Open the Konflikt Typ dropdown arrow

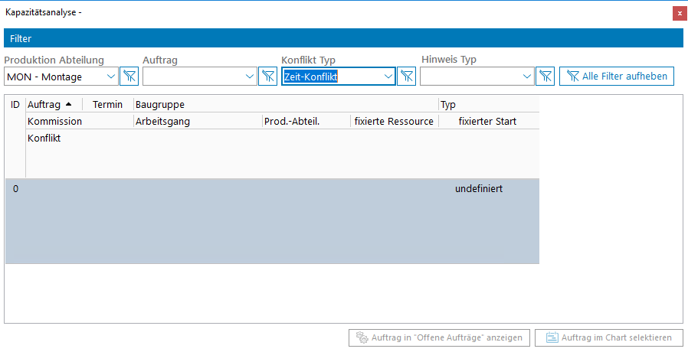pos(388,76)
